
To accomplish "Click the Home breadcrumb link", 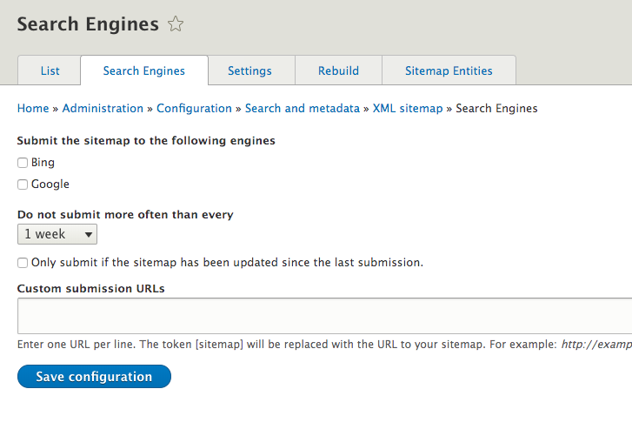I will pyautogui.click(x=33, y=109).
